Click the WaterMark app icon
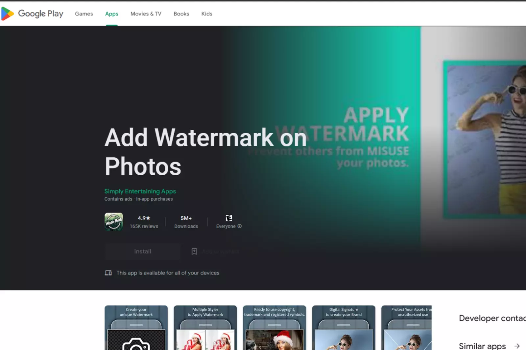This screenshot has width=526, height=350. (114, 222)
